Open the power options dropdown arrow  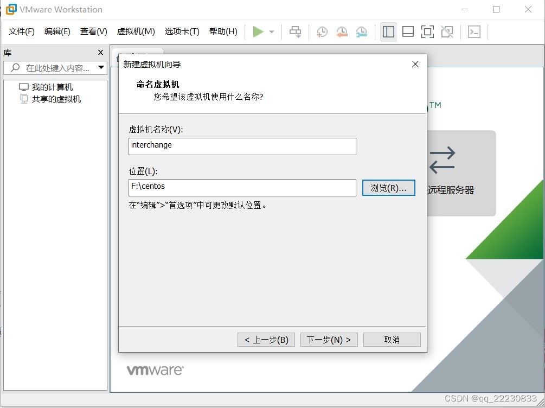pos(272,31)
